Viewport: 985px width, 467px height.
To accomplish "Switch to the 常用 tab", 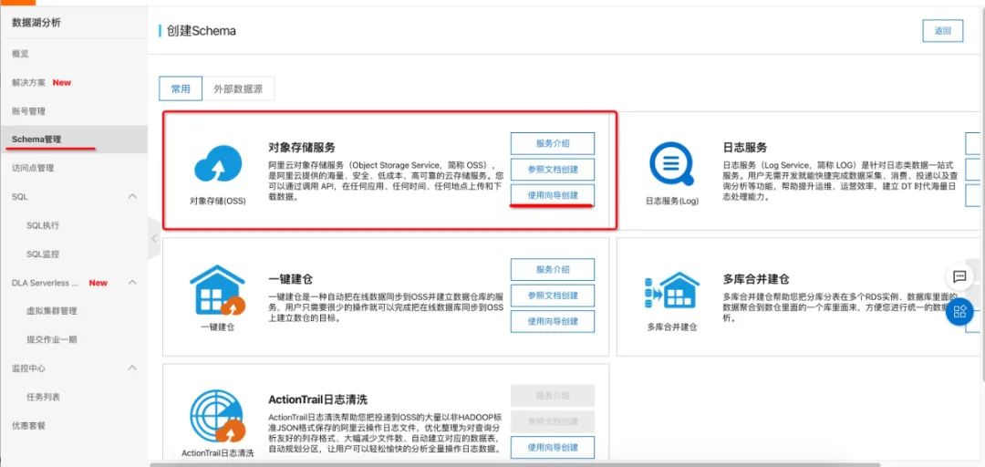I will (x=181, y=88).
